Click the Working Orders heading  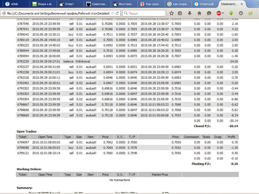(x=29, y=169)
